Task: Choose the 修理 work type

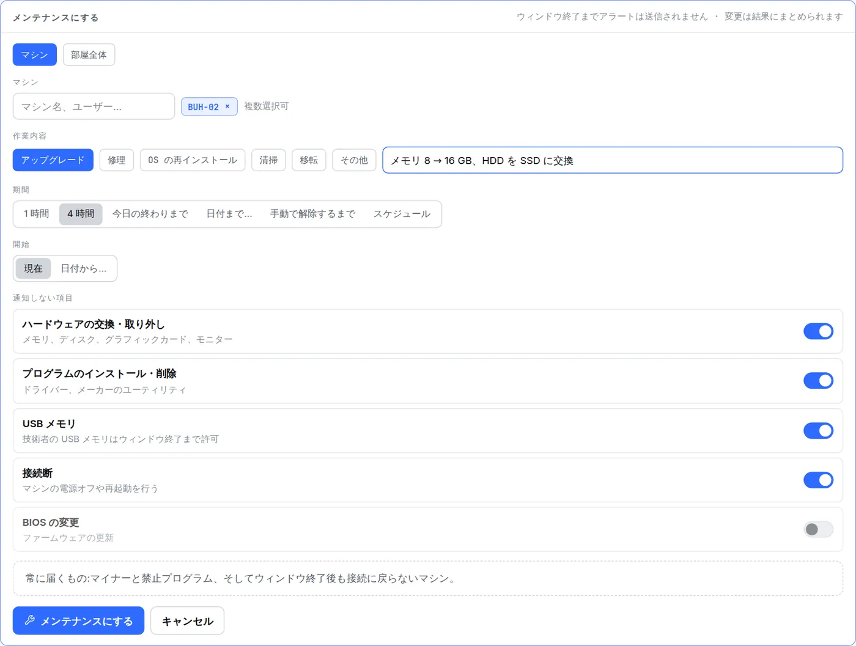Action: point(117,160)
